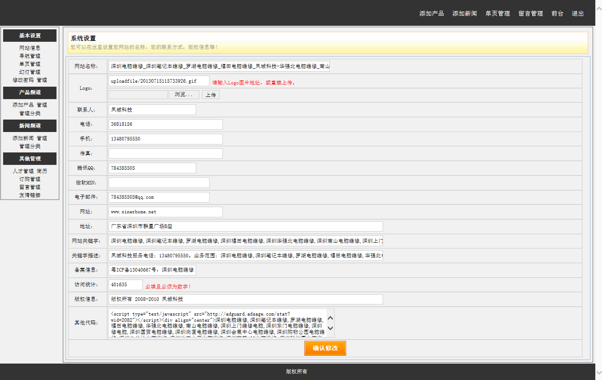Open 导航管理 in the sidebar

(30, 56)
